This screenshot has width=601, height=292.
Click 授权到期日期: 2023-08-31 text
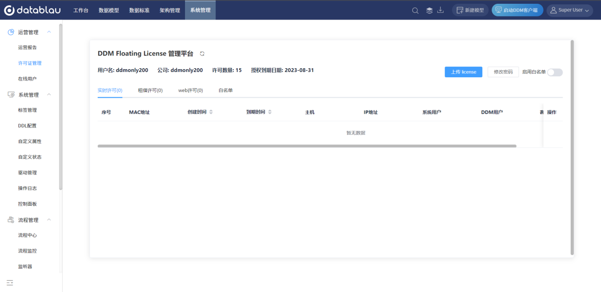282,70
